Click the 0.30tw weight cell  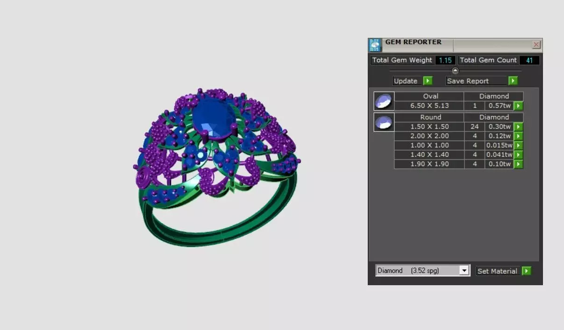[x=500, y=127]
